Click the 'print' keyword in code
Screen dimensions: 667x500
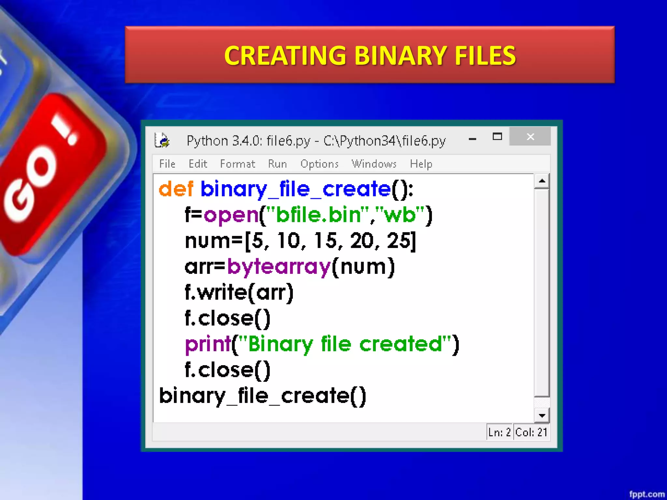[208, 345]
